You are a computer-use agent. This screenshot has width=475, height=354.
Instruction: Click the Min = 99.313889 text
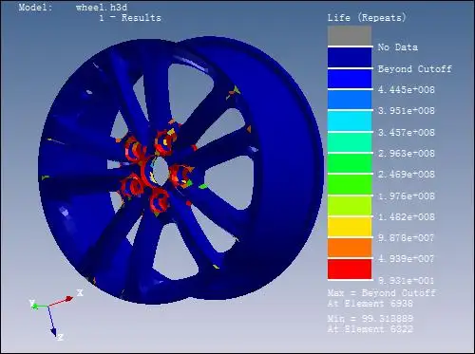click(370, 318)
